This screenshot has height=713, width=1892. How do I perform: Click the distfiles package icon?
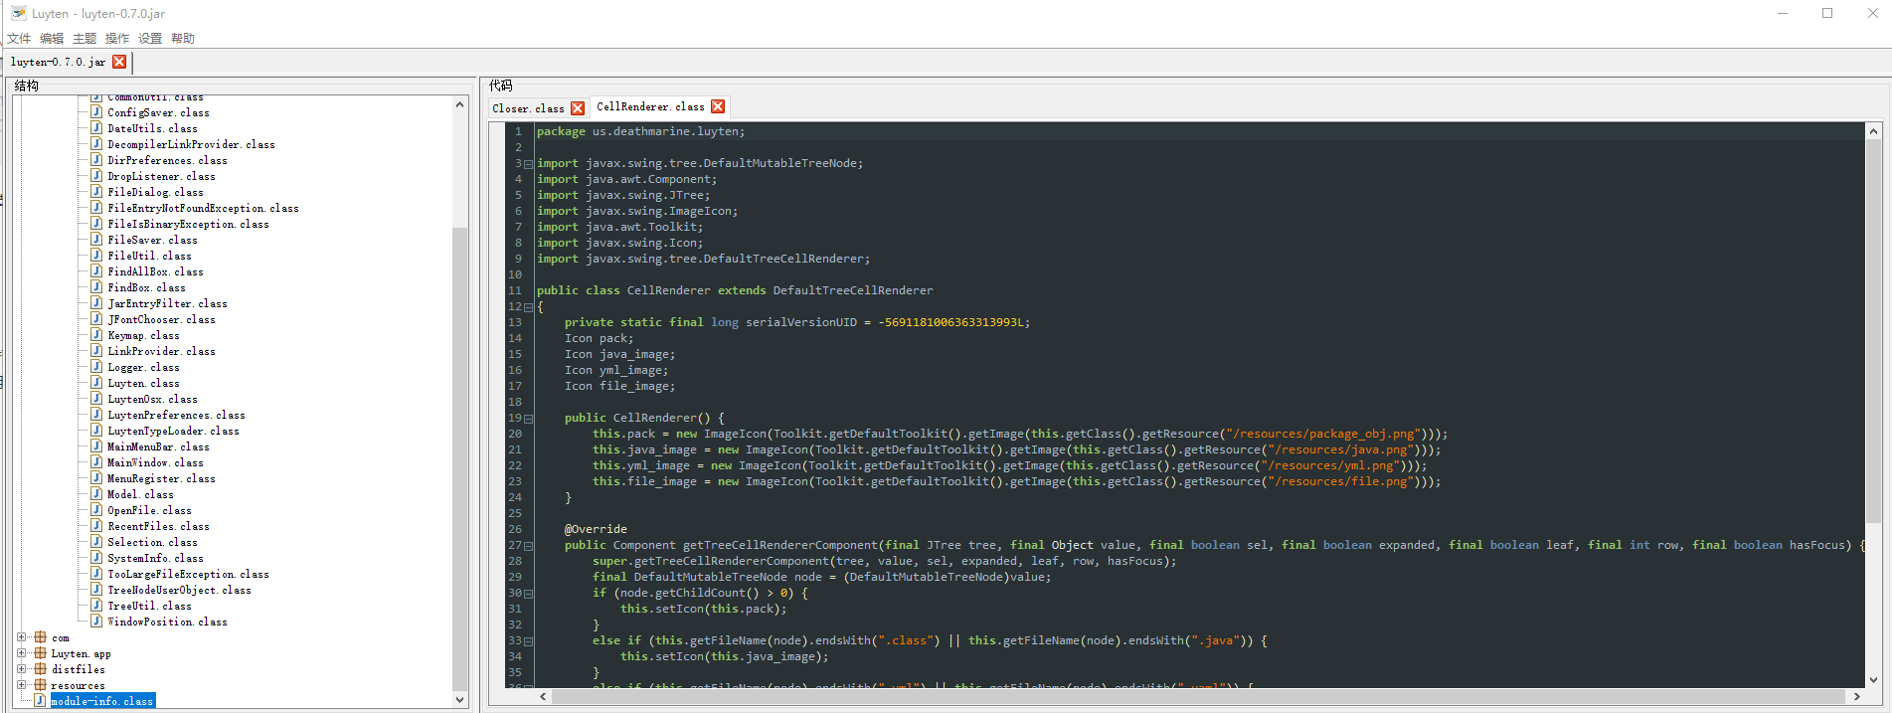point(40,669)
